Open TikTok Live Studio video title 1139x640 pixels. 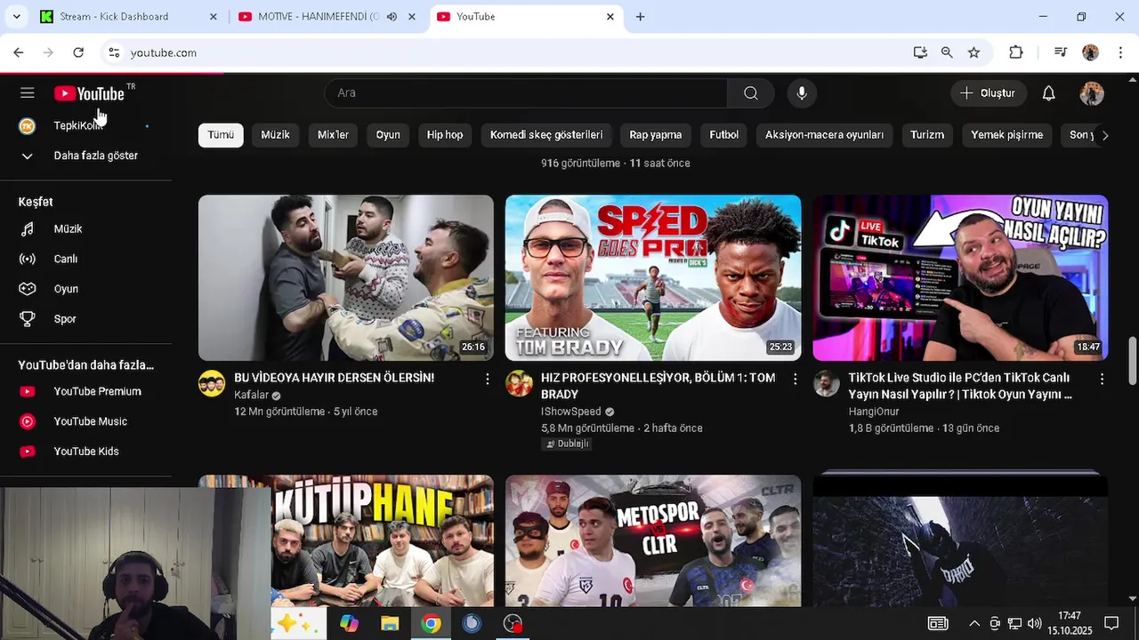click(x=960, y=386)
